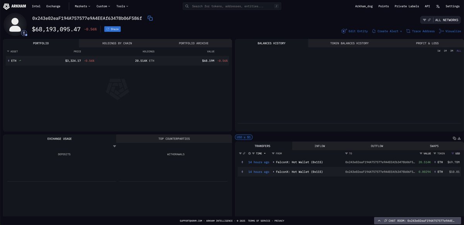Switch to the Inflow tab
The image size is (464, 225).
320,146
